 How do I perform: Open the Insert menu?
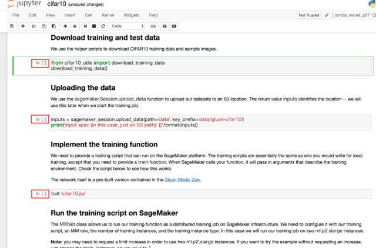coord(70,15)
